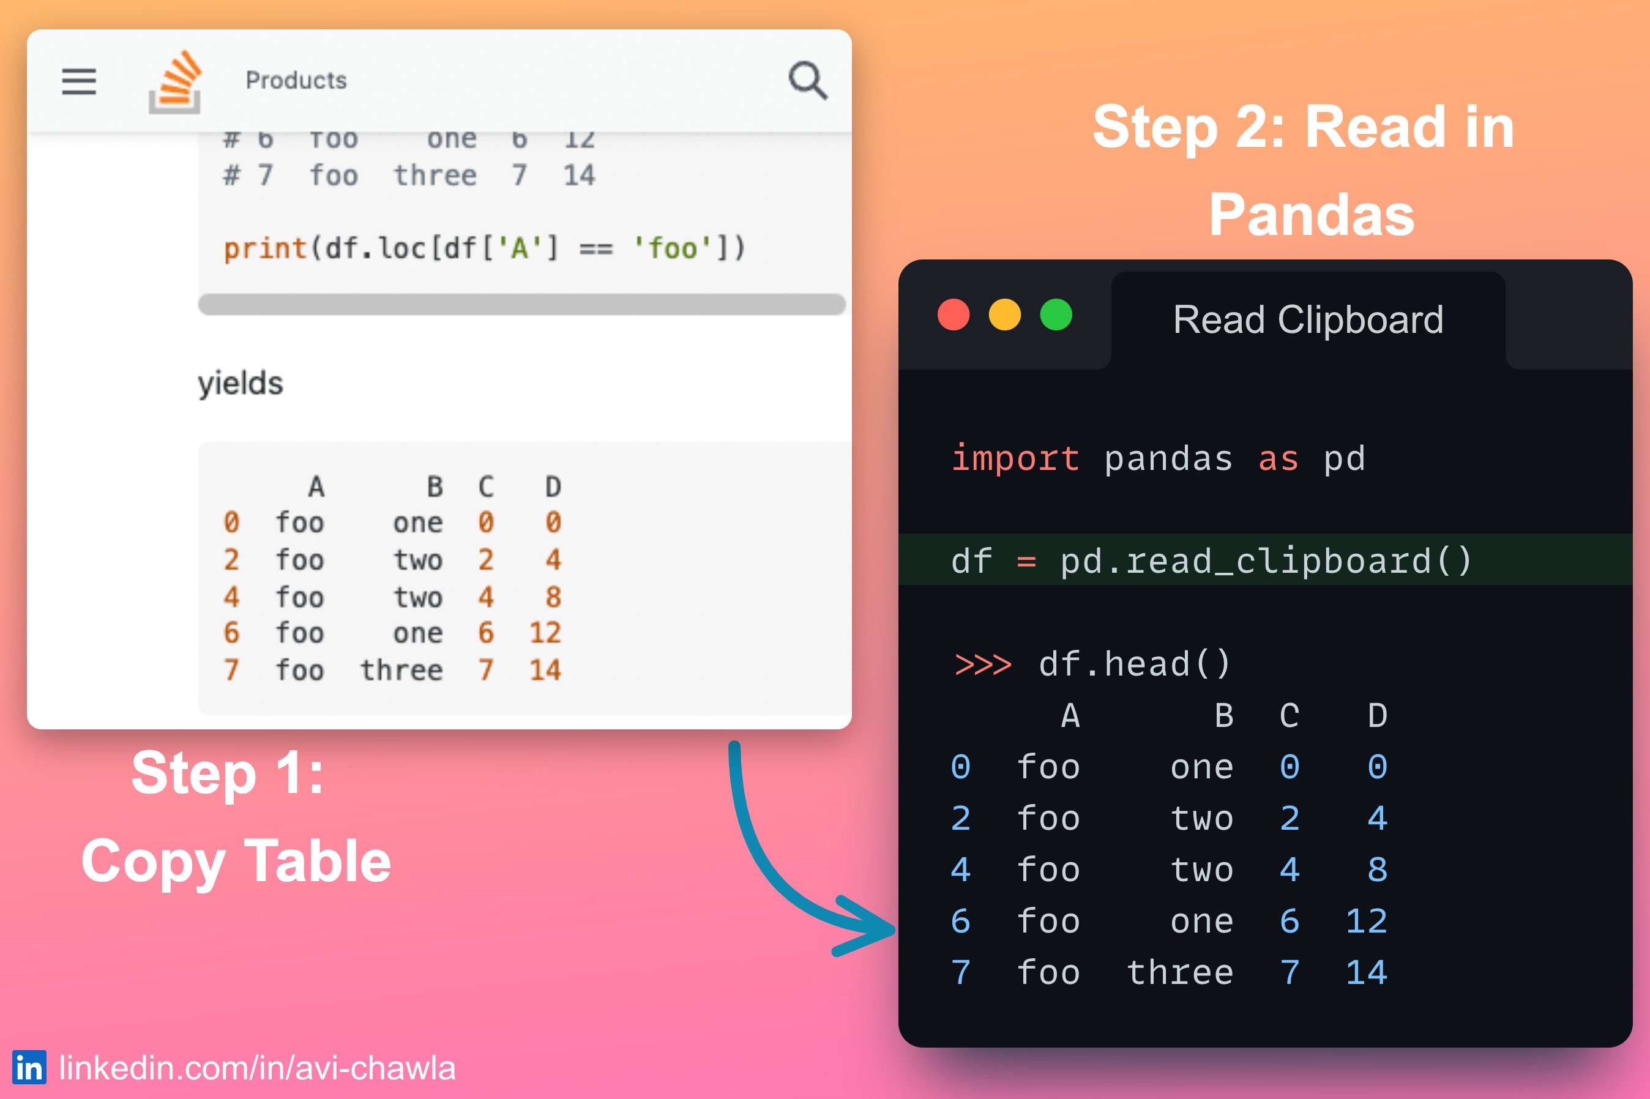
Task: Click the import pandas as pd statement
Action: click(1157, 458)
